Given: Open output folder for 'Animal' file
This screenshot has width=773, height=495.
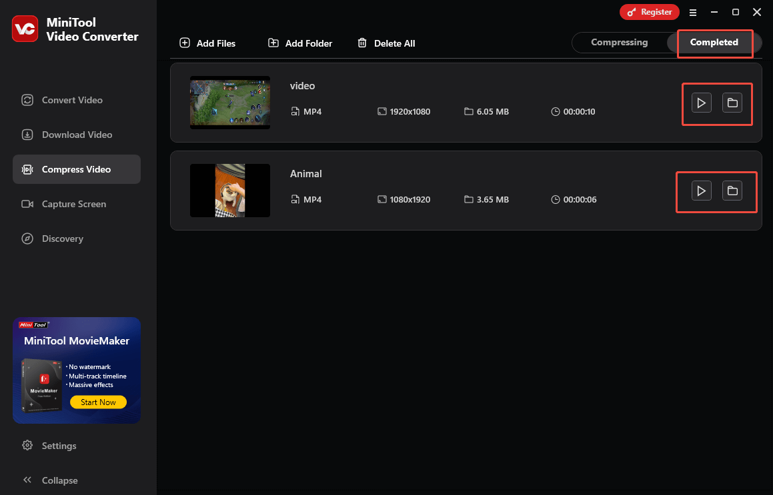Looking at the screenshot, I should [x=732, y=191].
